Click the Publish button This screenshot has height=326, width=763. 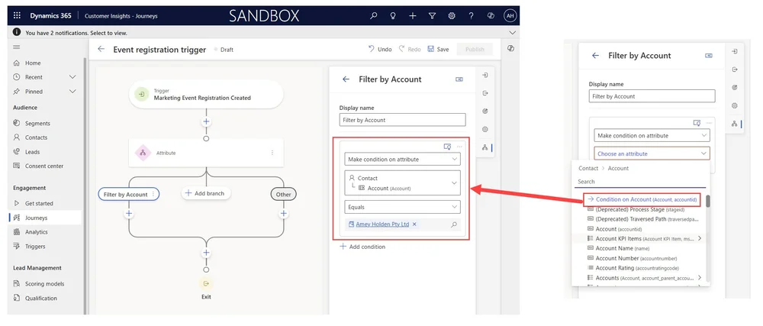[475, 49]
